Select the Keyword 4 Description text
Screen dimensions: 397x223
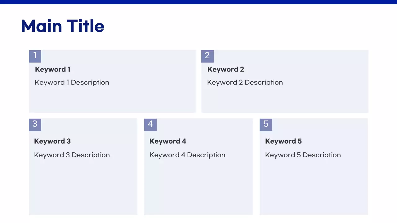click(x=187, y=155)
